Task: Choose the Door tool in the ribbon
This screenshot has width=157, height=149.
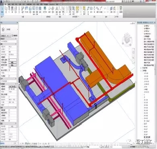Action: coord(9,10)
